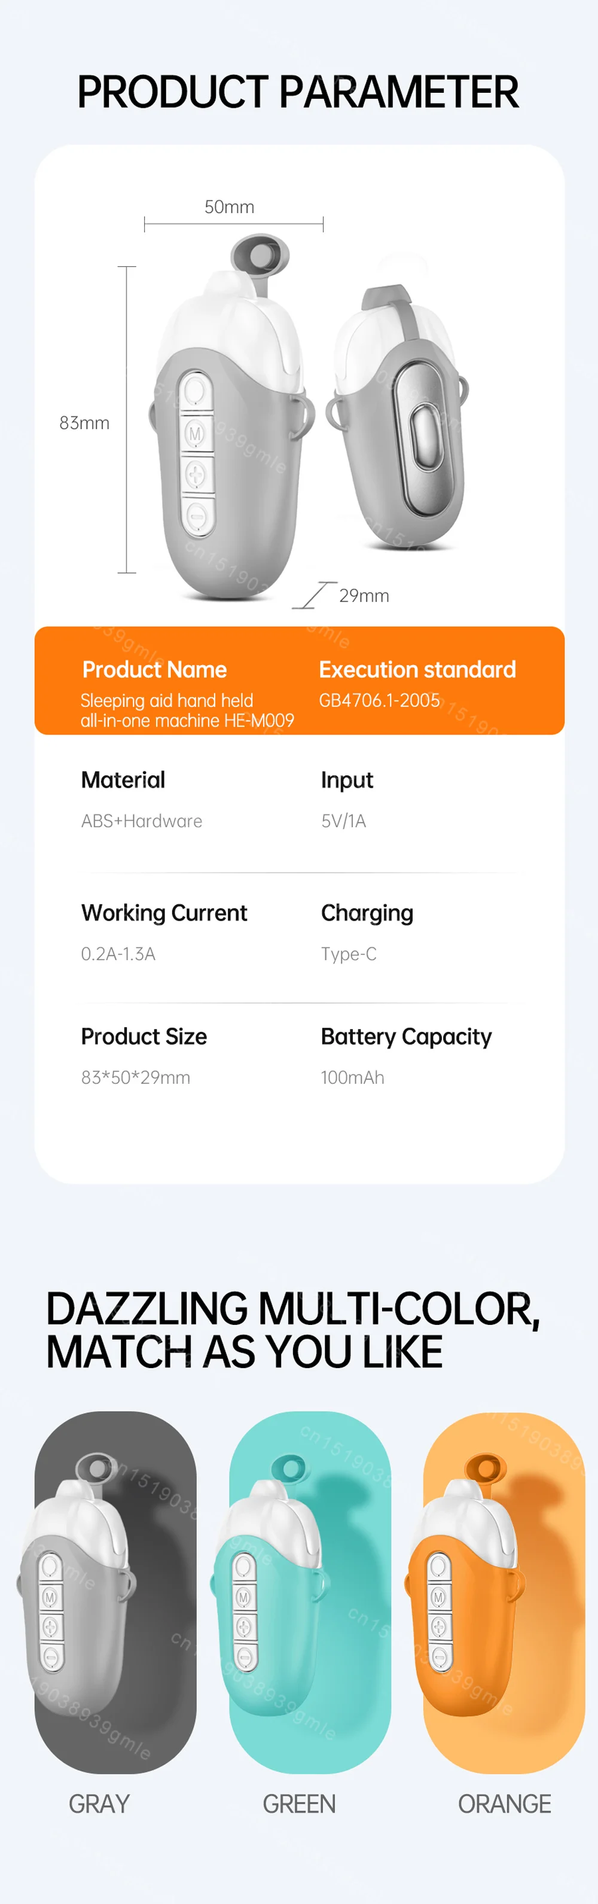The width and height of the screenshot is (598, 1904).
Task: Click the GRAY color label
Action: tap(99, 1804)
